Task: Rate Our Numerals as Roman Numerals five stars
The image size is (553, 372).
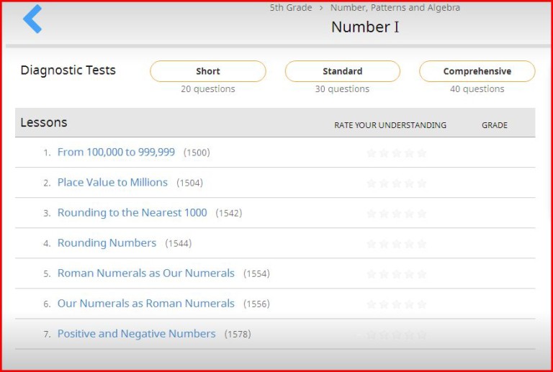Action: click(x=422, y=304)
